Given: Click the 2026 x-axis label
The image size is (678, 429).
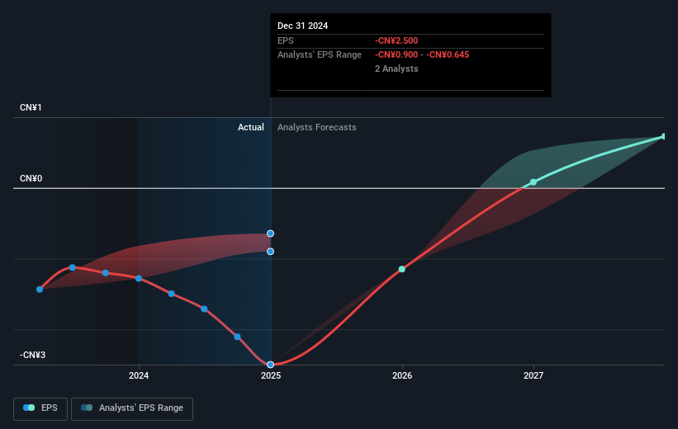Looking at the screenshot, I should click(x=402, y=375).
